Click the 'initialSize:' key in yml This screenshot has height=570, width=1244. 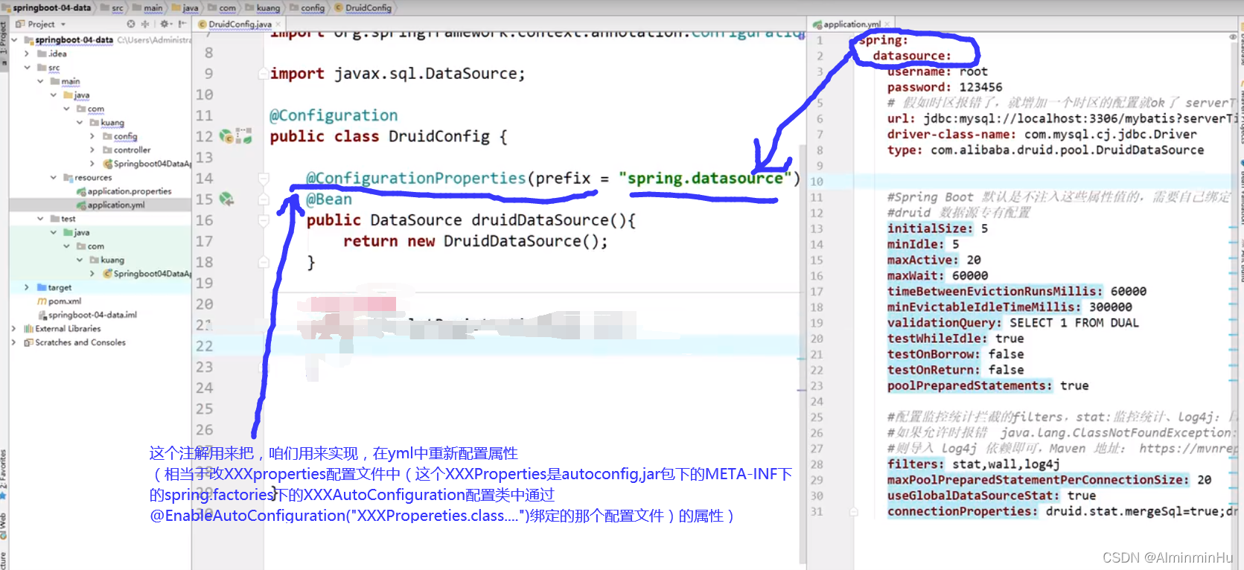pyautogui.click(x=930, y=228)
